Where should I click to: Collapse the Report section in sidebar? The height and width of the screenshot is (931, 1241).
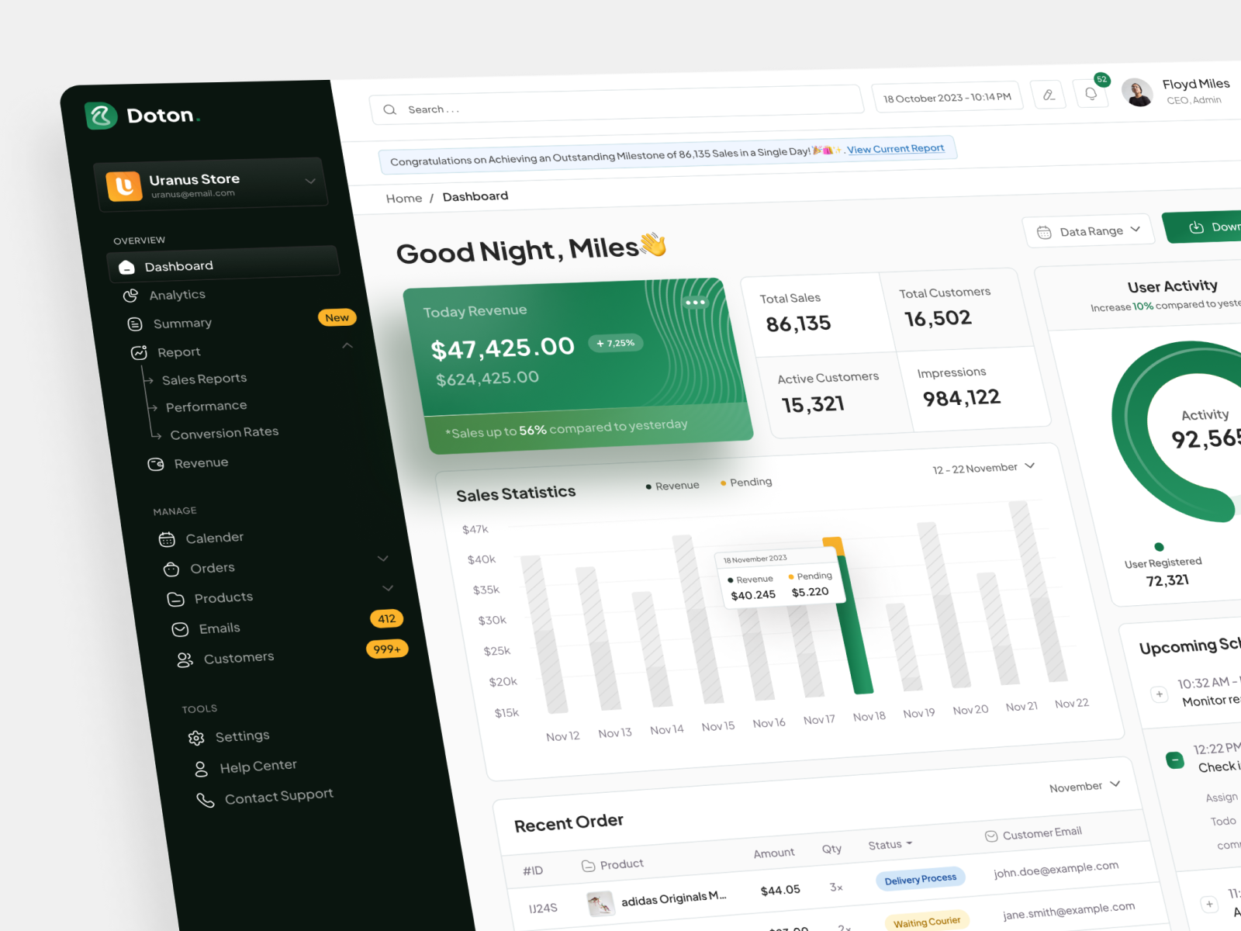[x=347, y=346]
